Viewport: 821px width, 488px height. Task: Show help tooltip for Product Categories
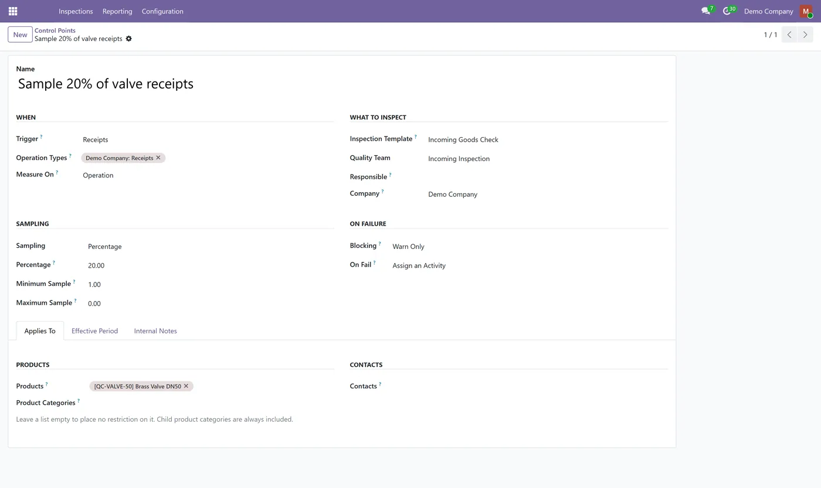point(79,400)
